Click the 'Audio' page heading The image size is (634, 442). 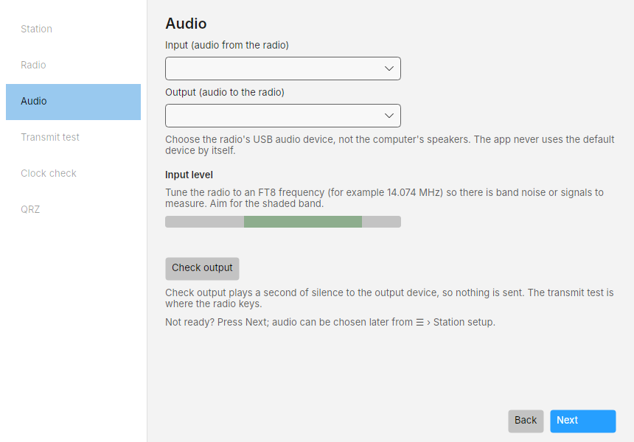coord(186,24)
